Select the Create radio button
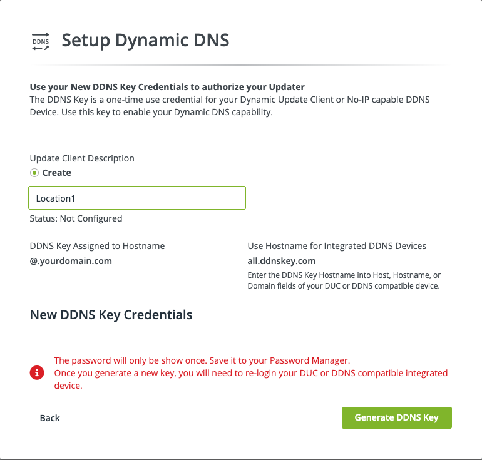 point(34,173)
